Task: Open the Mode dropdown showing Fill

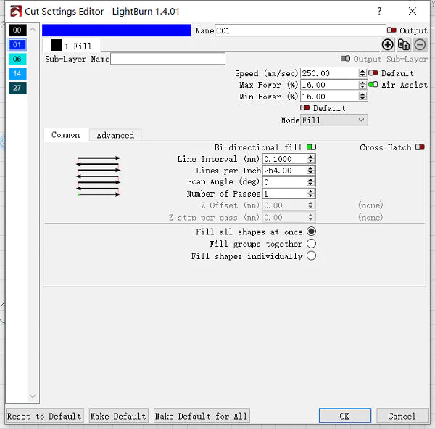Action: (334, 120)
